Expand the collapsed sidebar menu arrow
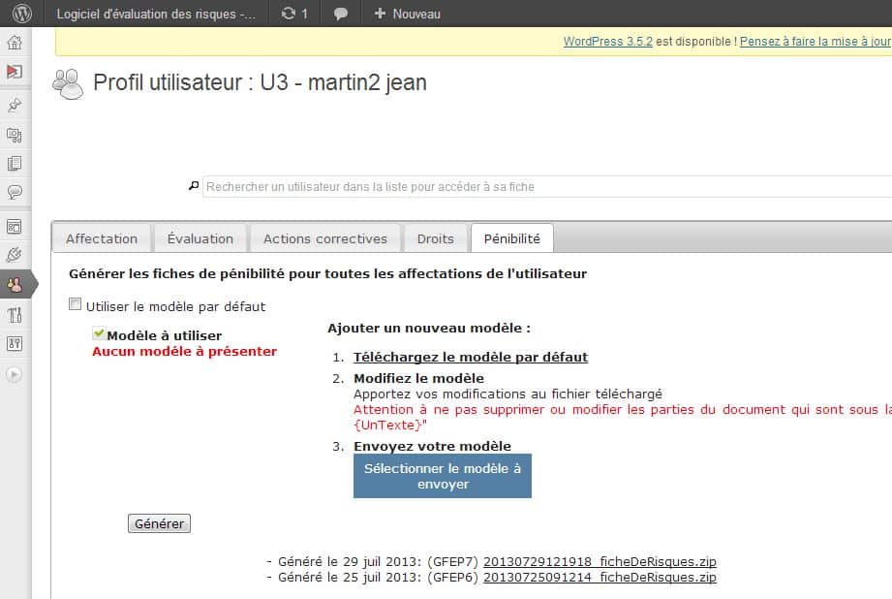 (15, 374)
